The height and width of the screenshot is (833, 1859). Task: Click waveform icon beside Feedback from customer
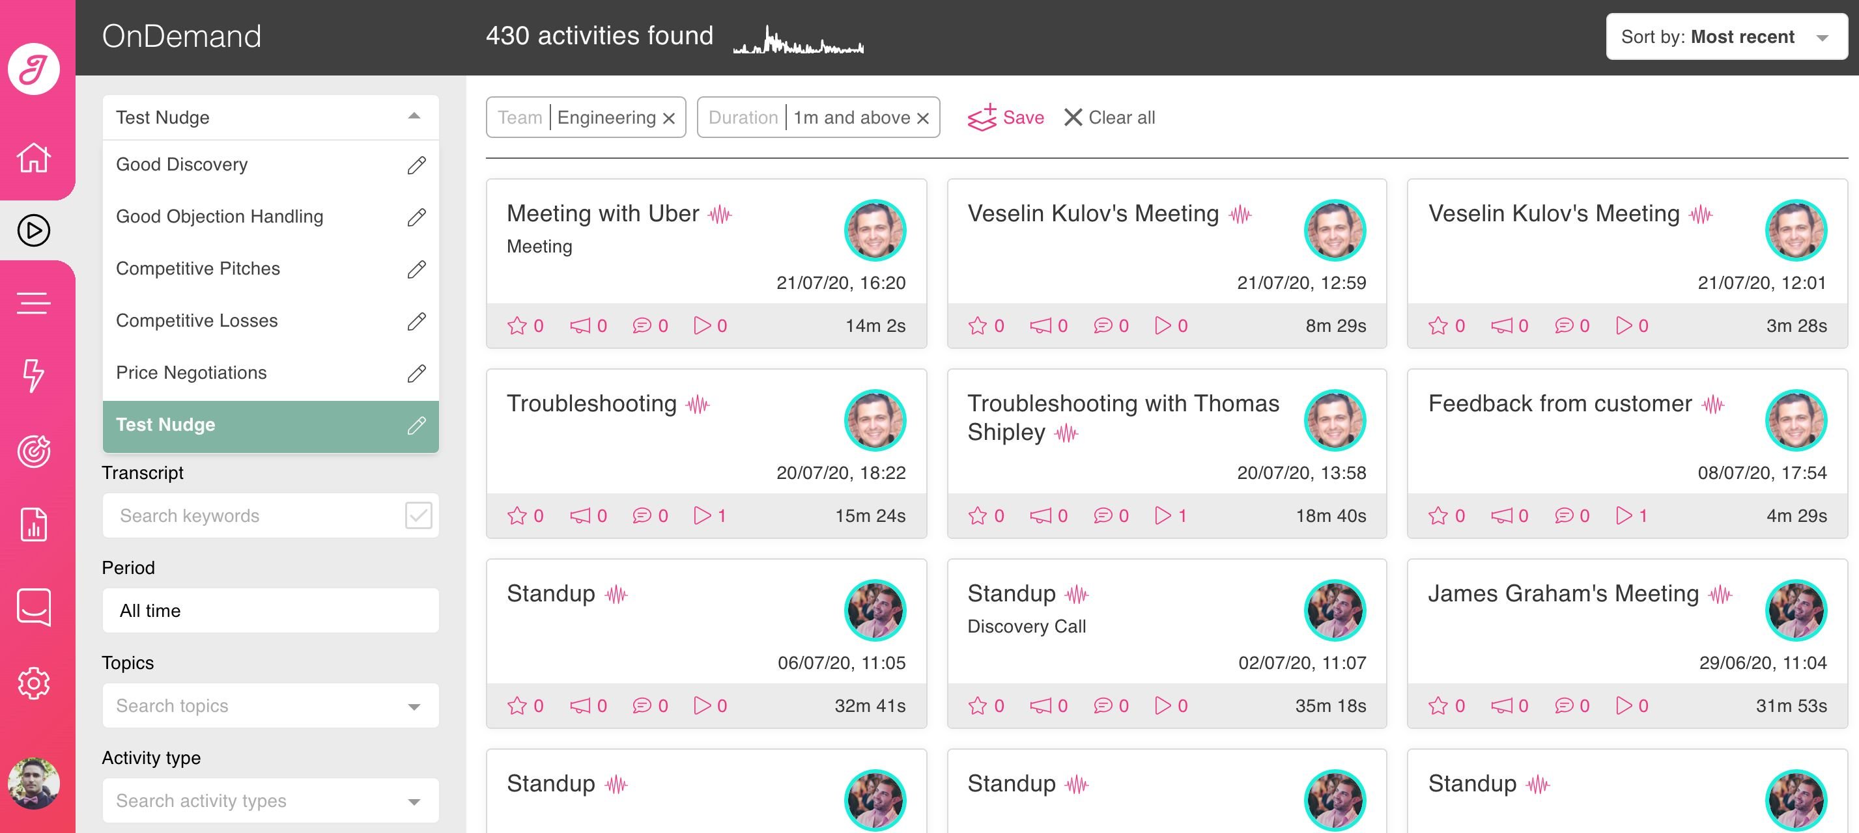(x=1712, y=404)
